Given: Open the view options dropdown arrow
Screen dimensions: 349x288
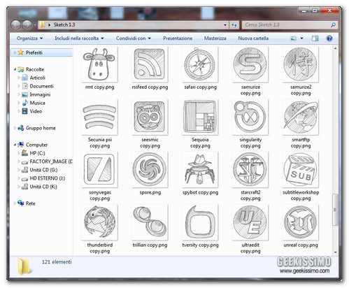Looking at the screenshot, I should pos(301,38).
